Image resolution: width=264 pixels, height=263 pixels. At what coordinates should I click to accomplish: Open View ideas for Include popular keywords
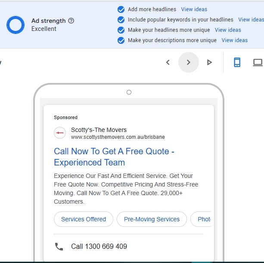coord(251,20)
